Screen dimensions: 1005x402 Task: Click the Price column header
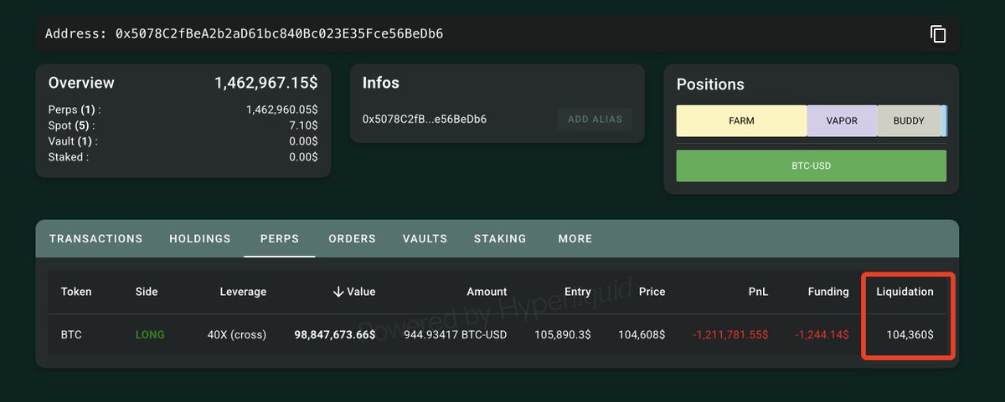pyautogui.click(x=652, y=292)
